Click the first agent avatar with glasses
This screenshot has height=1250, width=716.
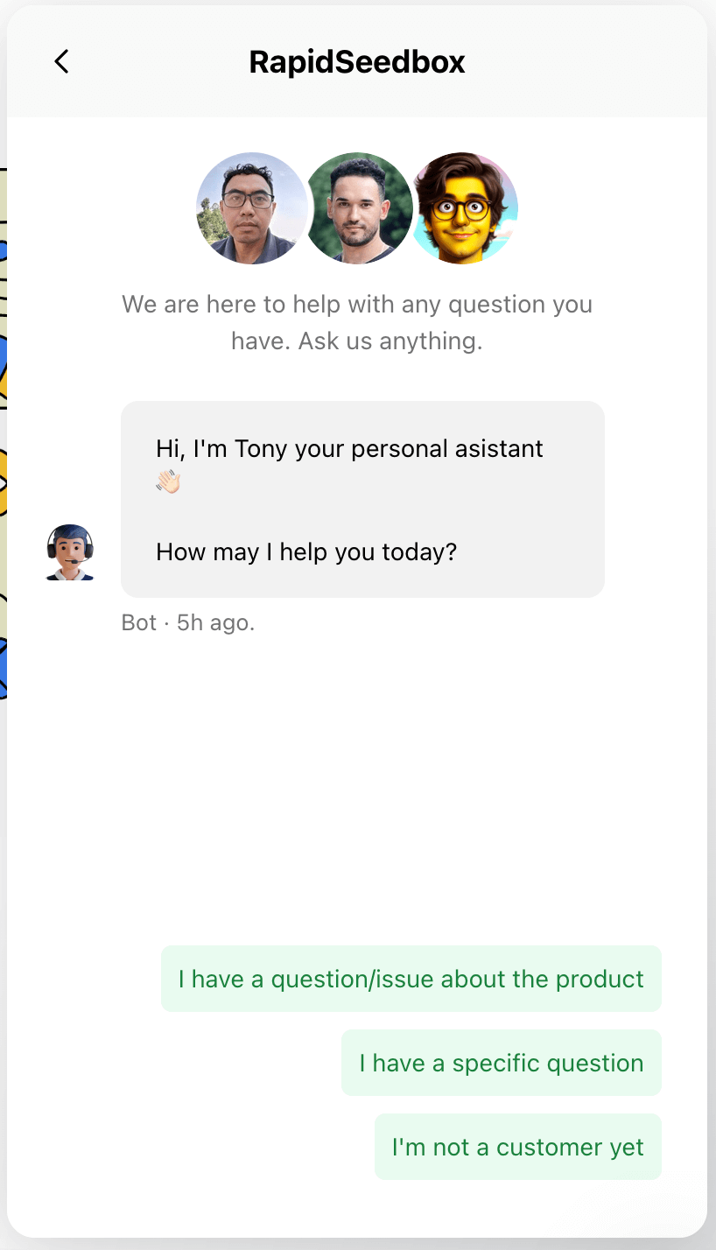[249, 208]
